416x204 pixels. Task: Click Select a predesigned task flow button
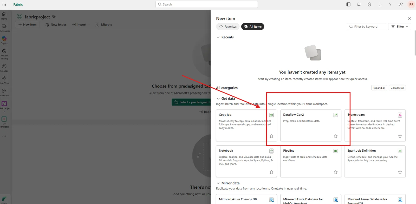click(x=191, y=102)
